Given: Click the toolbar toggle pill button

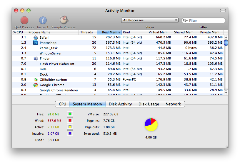Looking at the screenshot, I should [x=223, y=11].
